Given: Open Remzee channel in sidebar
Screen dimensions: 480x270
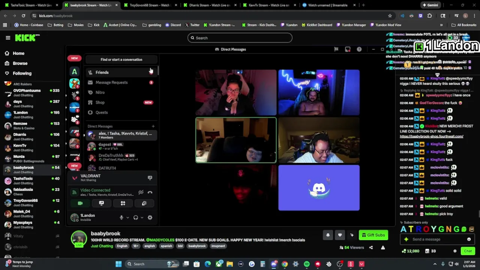Looking at the screenshot, I should coord(32,126).
